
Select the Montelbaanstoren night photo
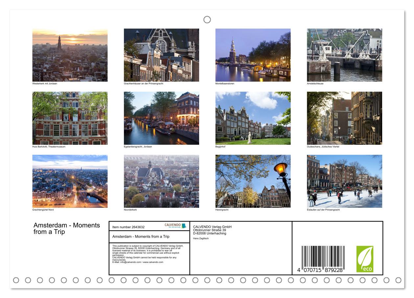(x=253, y=55)
